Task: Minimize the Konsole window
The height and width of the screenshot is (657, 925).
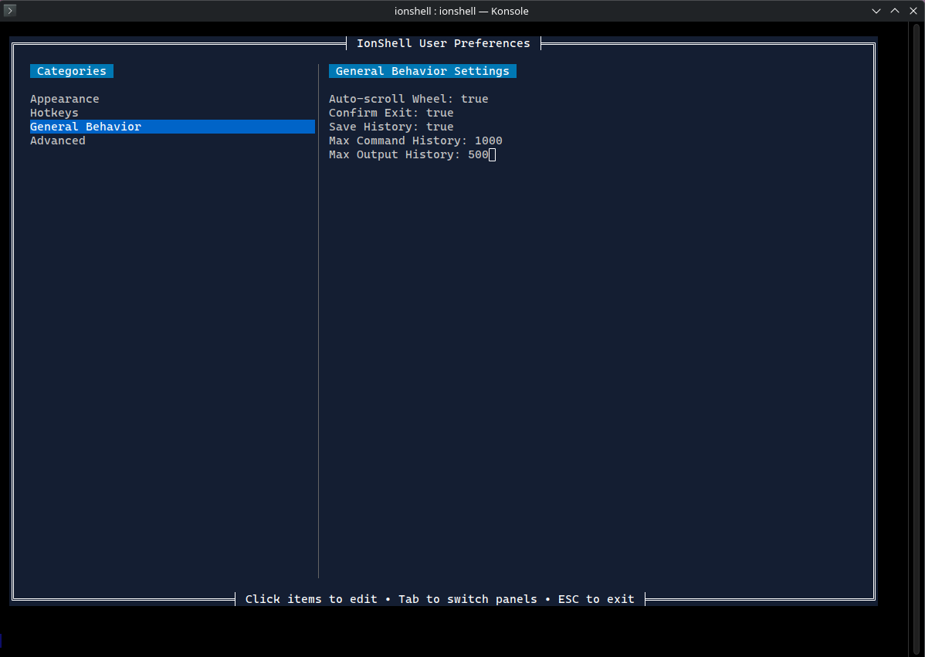Action: [876, 11]
